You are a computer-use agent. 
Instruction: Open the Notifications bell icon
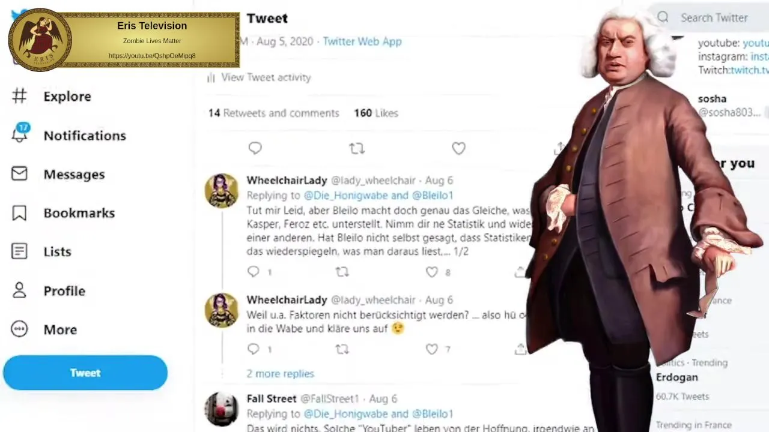[x=19, y=134]
